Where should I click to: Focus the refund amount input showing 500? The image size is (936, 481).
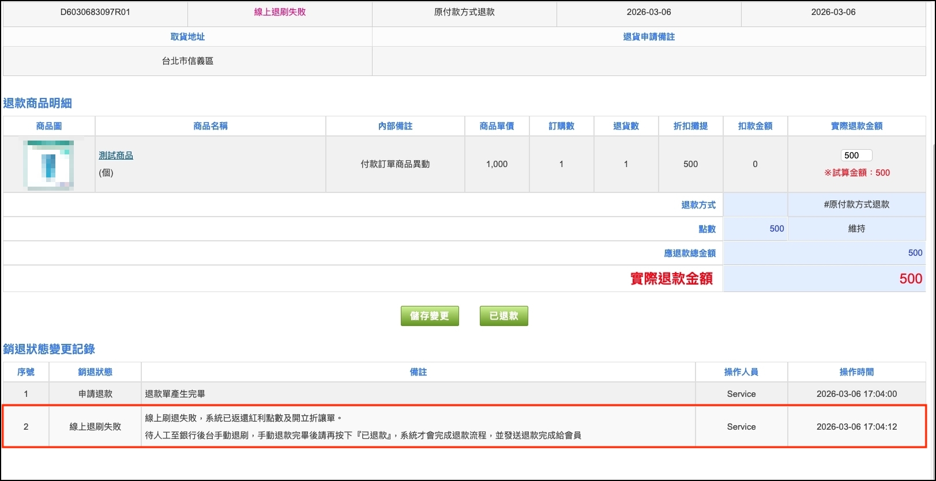tap(856, 156)
